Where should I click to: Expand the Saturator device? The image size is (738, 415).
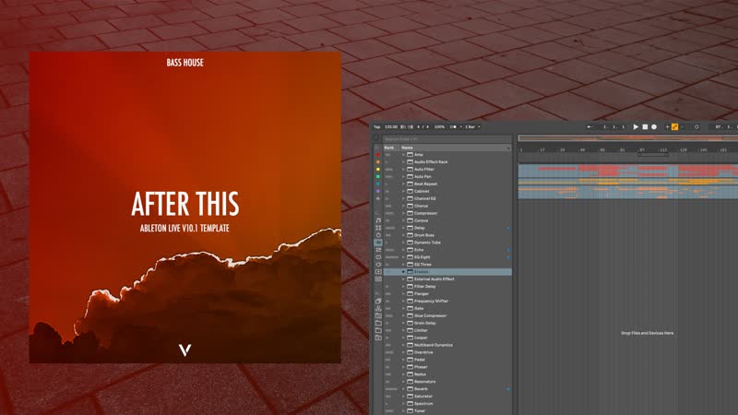click(x=403, y=397)
